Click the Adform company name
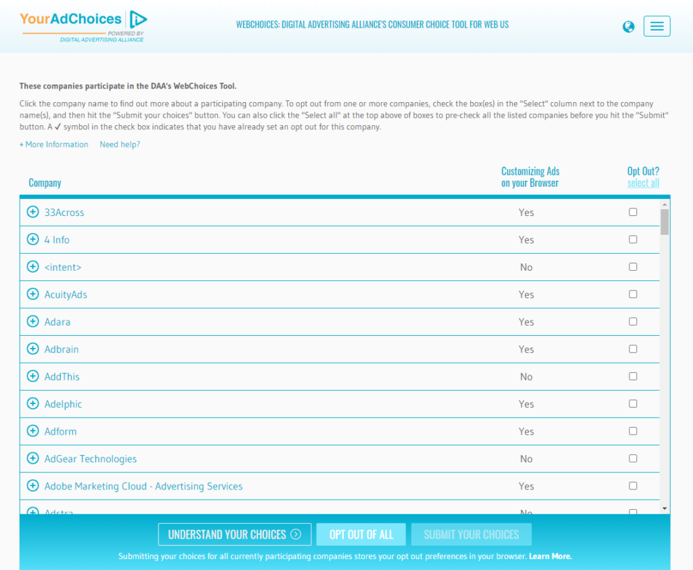Image resolution: width=693 pixels, height=570 pixels. pos(60,432)
